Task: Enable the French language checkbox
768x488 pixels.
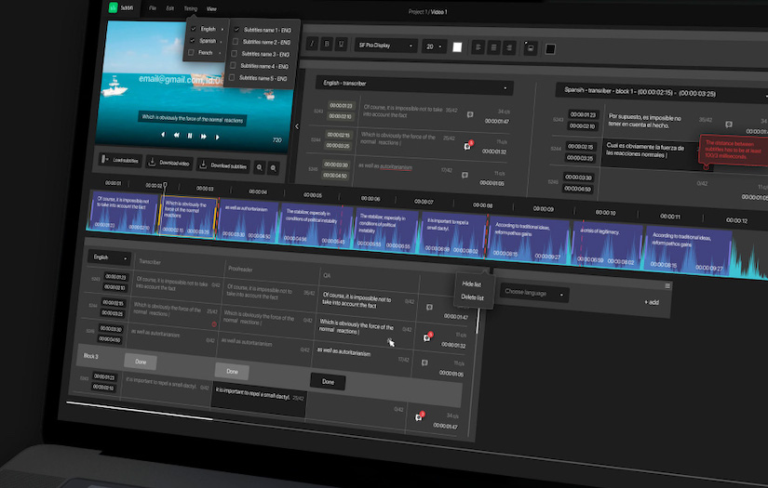Action: click(x=191, y=52)
